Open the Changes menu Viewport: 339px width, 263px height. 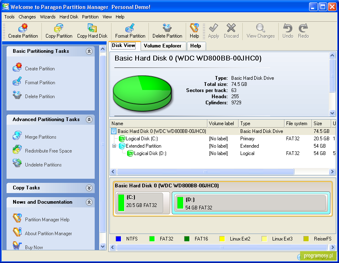27,17
